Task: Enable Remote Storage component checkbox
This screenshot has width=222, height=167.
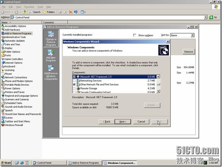Action: coord(74,88)
